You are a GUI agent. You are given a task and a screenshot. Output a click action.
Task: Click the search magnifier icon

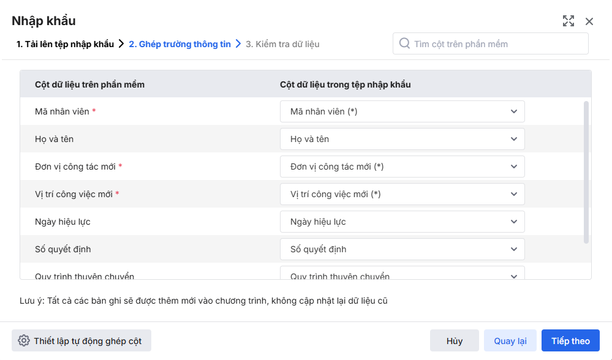pos(404,43)
